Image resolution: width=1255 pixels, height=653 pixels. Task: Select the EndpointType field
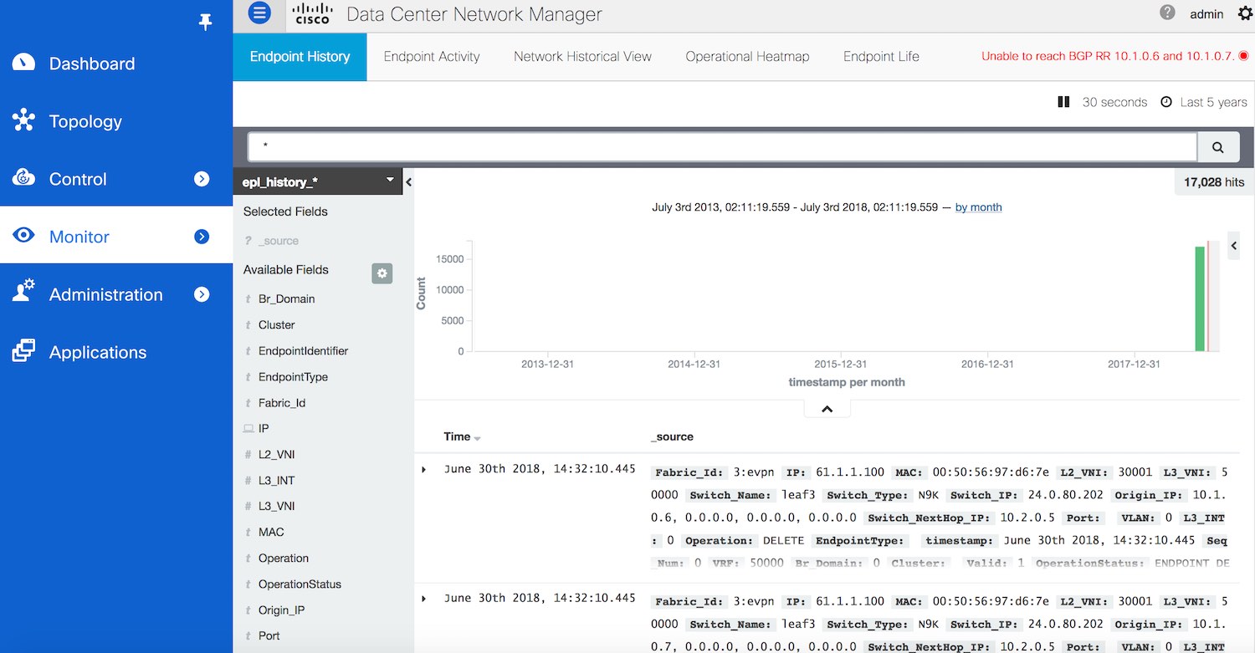(293, 376)
